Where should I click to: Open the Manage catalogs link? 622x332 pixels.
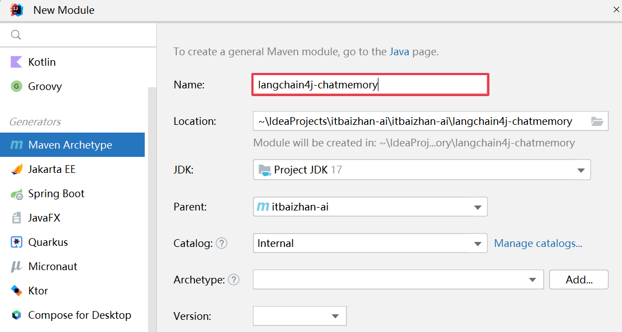538,243
